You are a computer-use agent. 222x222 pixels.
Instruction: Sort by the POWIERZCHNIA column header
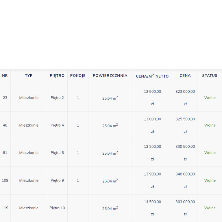(110, 76)
